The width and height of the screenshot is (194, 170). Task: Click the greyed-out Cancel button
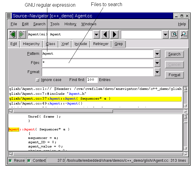click(174, 65)
